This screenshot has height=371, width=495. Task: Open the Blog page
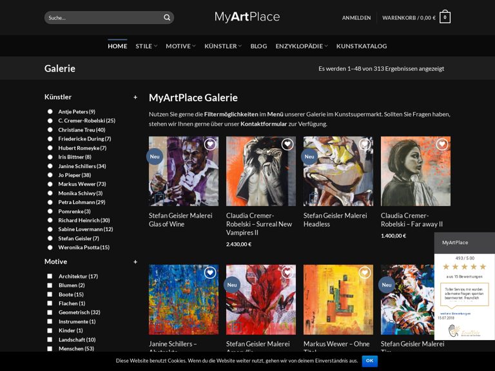pyautogui.click(x=258, y=46)
